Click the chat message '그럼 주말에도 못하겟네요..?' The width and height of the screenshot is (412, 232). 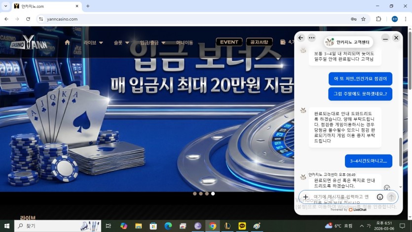[360, 94]
